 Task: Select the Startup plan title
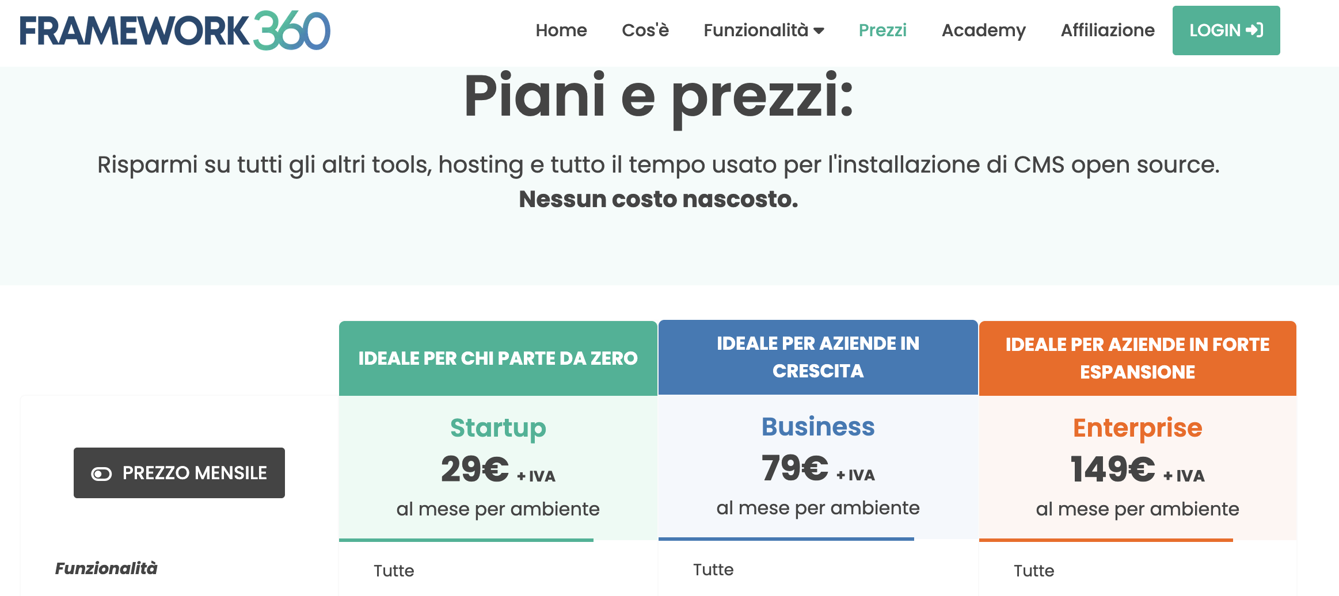[498, 428]
